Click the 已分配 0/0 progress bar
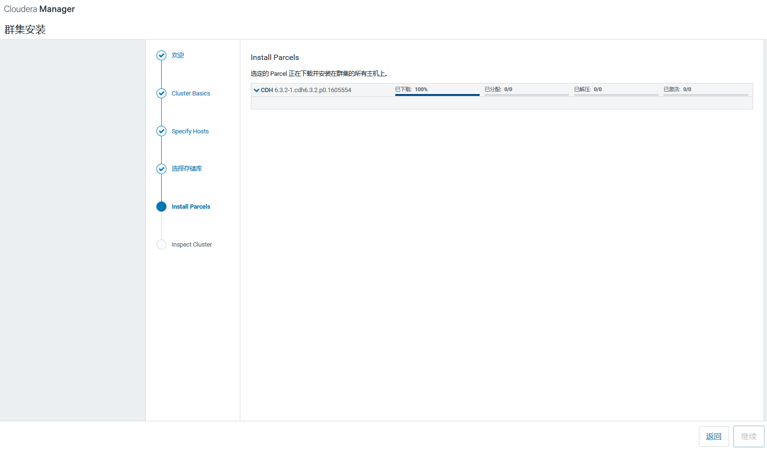Viewport: 767px width, 451px height. tap(527, 95)
